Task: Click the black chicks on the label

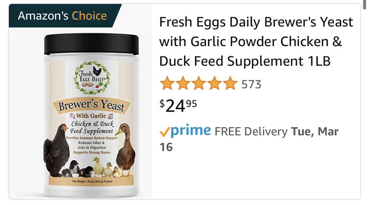Action: click(78, 169)
